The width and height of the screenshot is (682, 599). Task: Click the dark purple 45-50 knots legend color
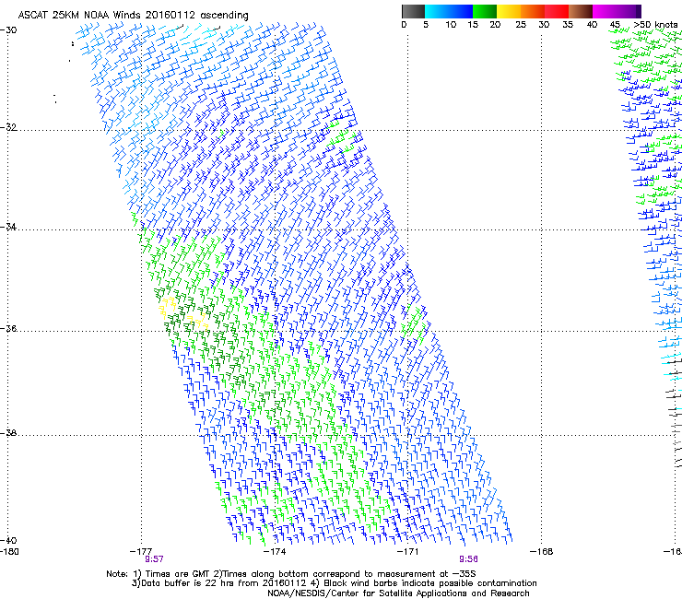click(629, 11)
